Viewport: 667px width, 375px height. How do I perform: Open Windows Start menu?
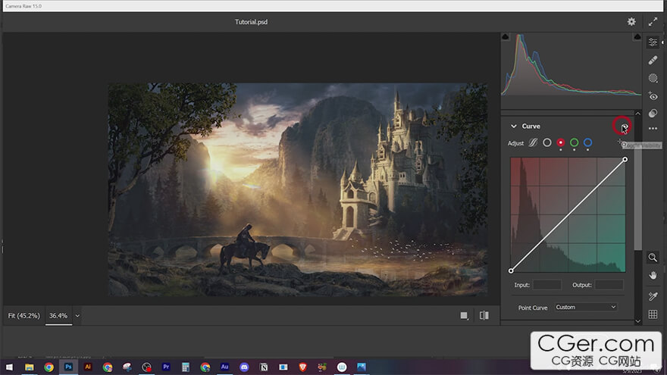click(9, 367)
